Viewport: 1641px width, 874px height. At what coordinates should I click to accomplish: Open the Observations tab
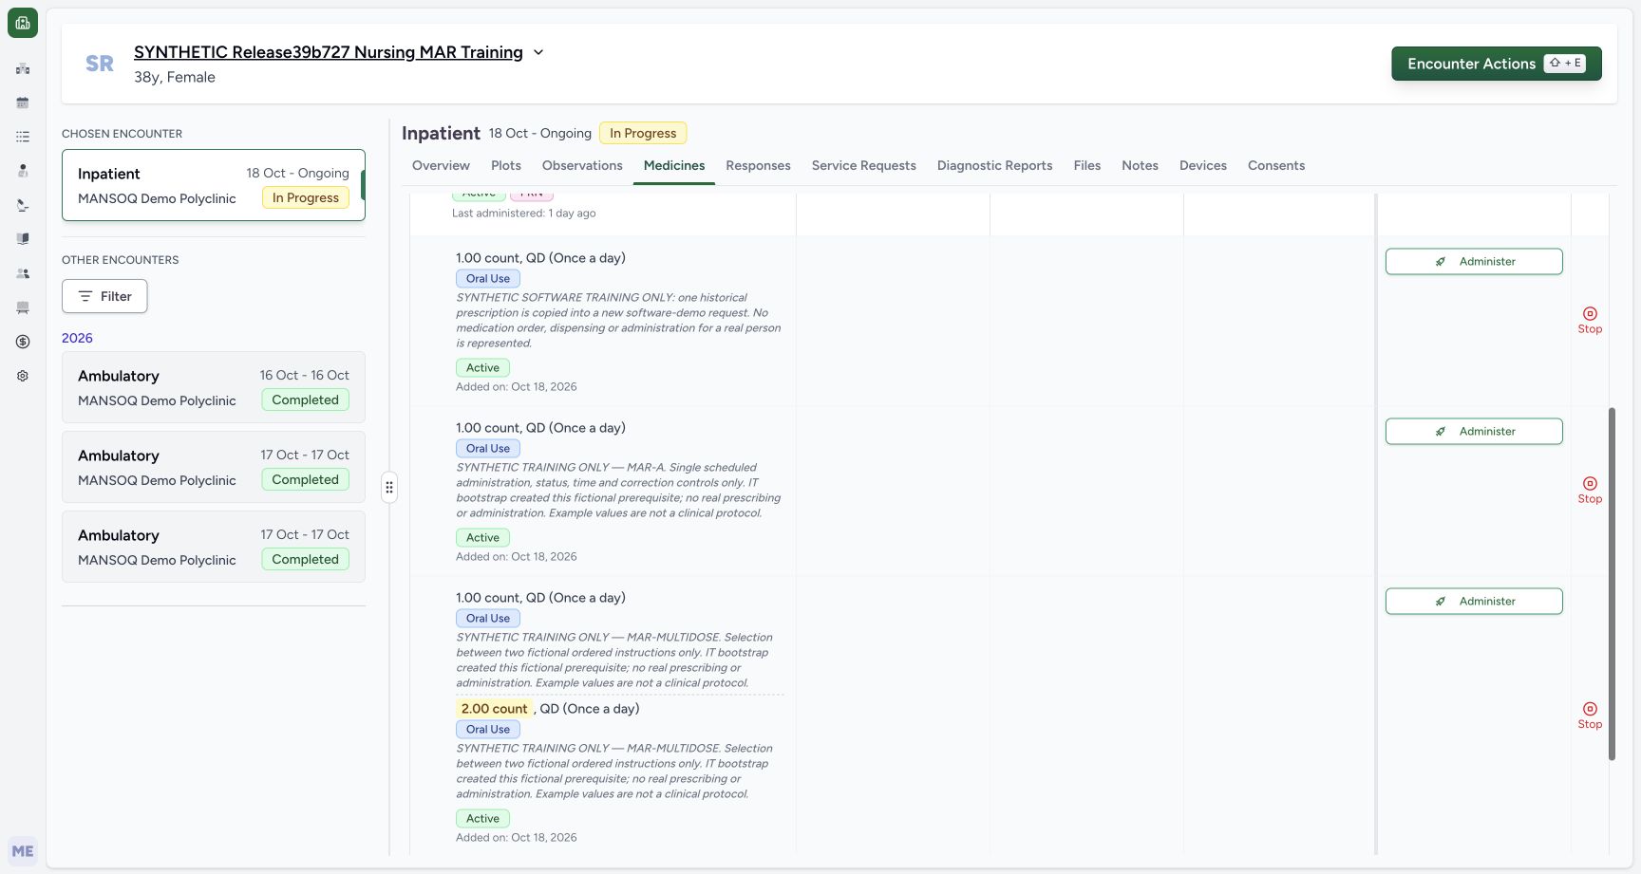point(582,165)
